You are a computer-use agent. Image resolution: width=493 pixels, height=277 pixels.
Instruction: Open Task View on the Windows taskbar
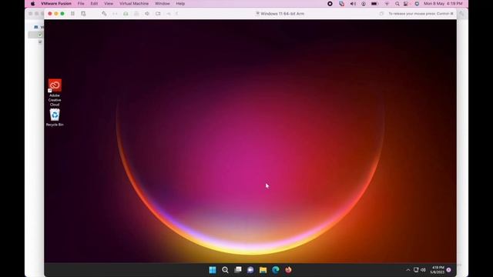pos(238,270)
